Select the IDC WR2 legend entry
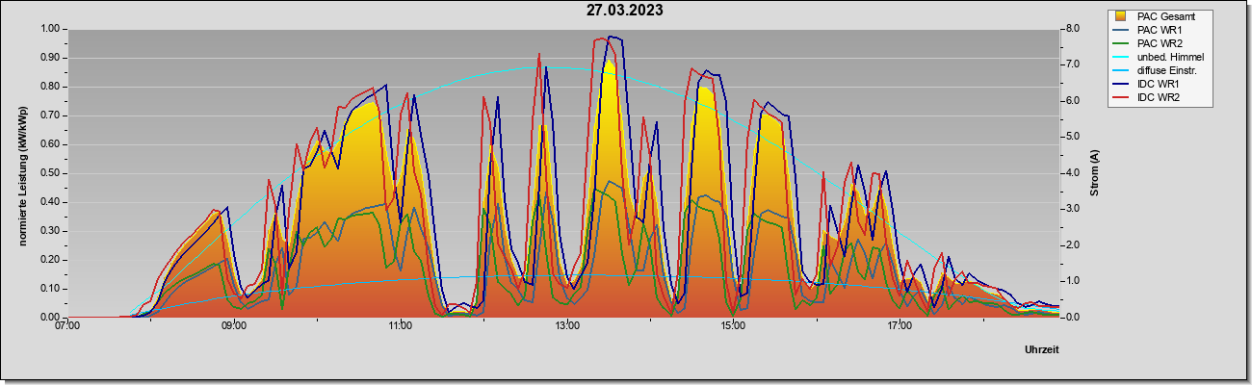 [x=1161, y=97]
